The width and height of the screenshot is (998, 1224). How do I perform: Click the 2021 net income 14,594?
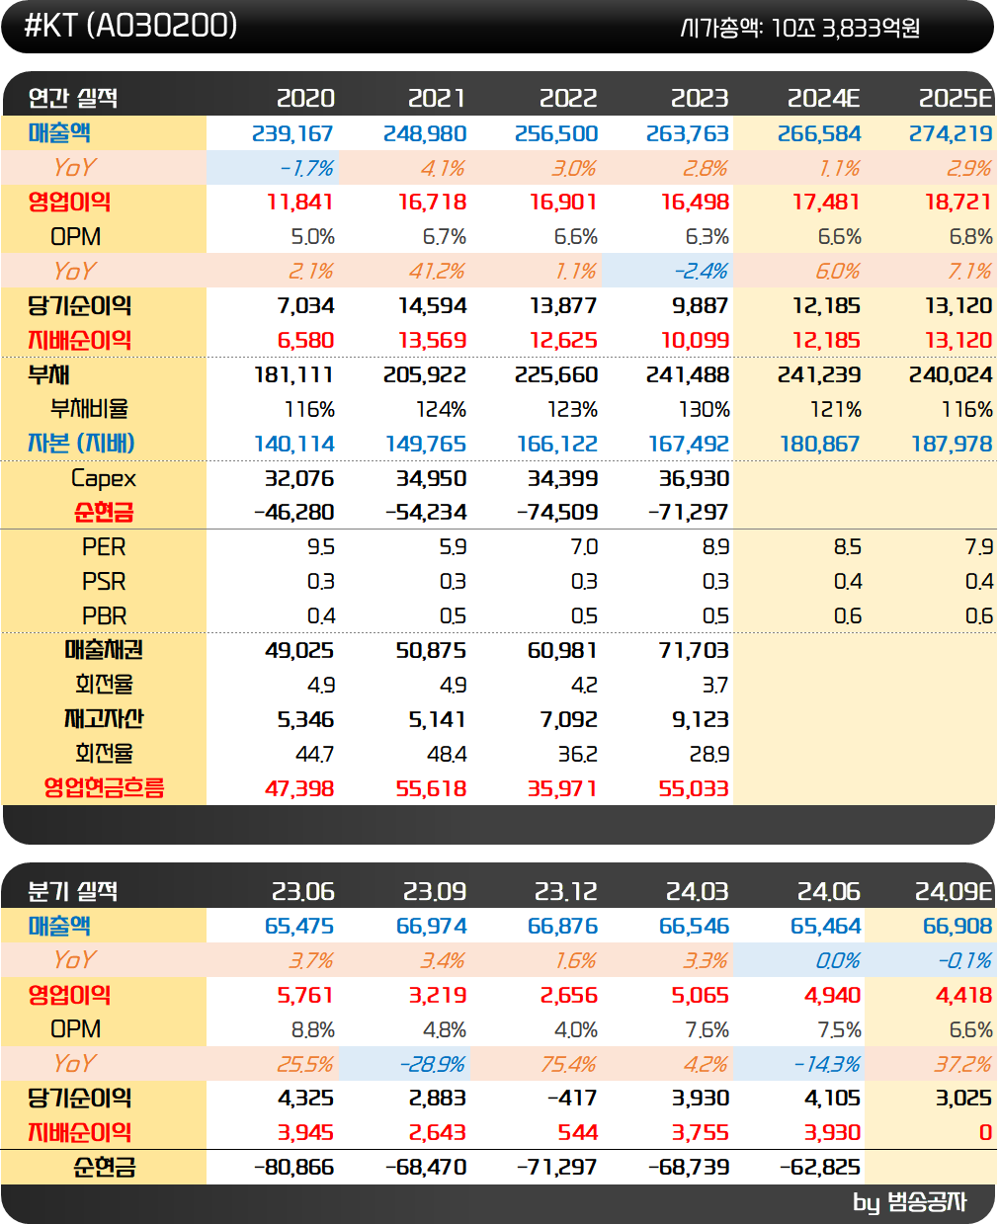(432, 306)
